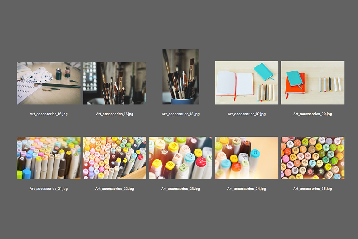Image resolution: width=358 pixels, height=239 pixels.
Task: Select the label Art_accessories_20.jpg
Action: click(313, 114)
